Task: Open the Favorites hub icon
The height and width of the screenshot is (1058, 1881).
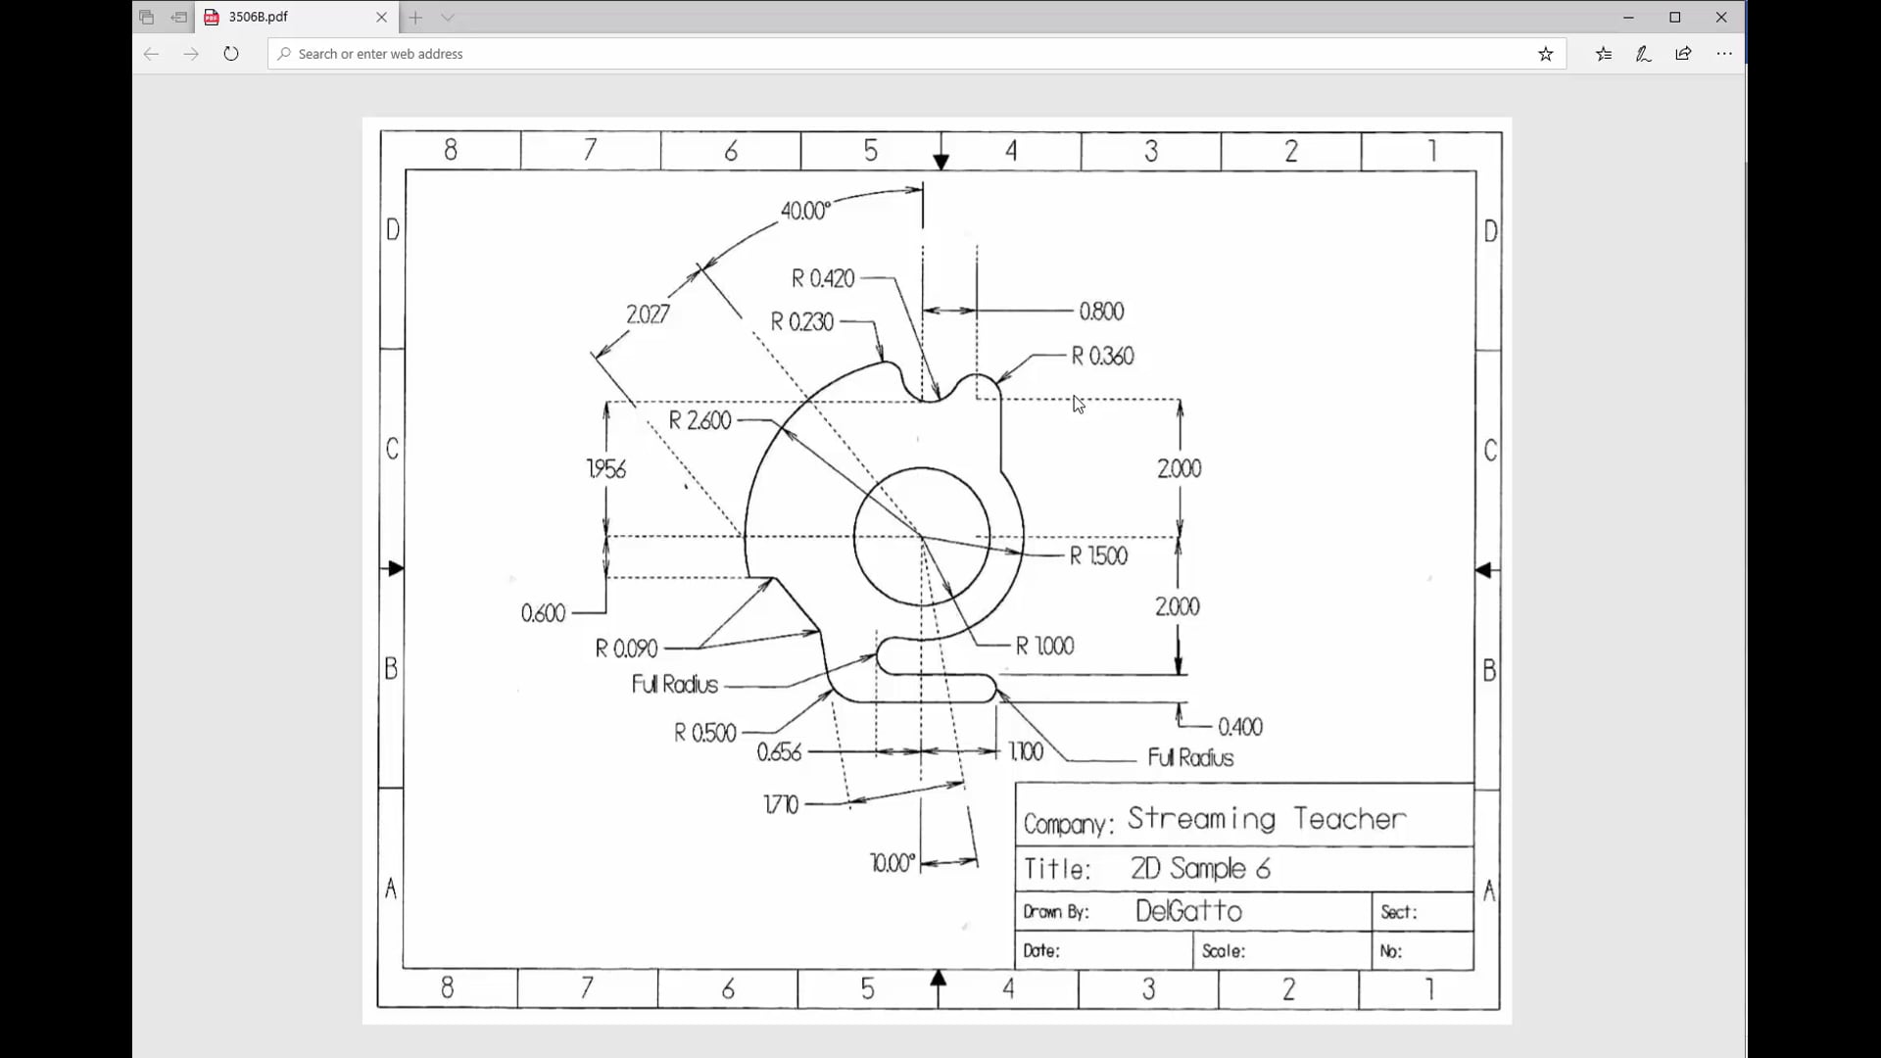Action: click(x=1603, y=54)
